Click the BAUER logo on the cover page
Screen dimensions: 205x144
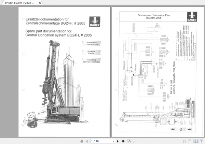(95, 22)
